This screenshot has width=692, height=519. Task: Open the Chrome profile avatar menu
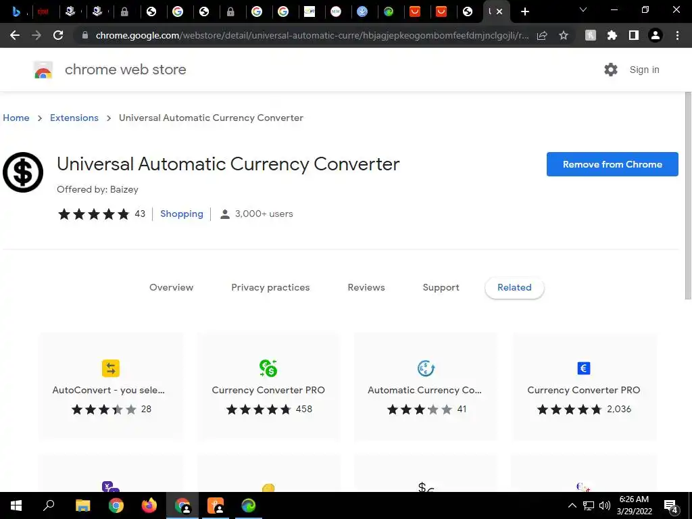(656, 35)
